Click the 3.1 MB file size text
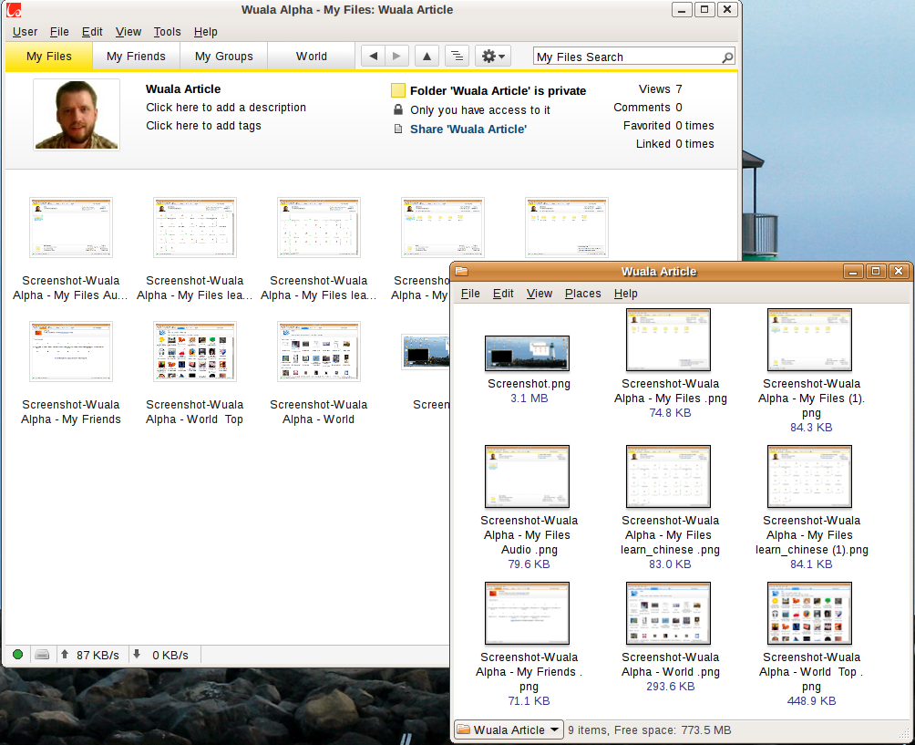The image size is (915, 745). [x=529, y=398]
